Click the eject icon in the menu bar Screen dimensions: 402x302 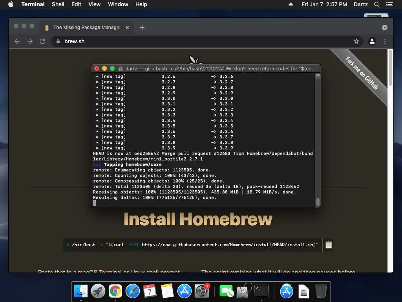(x=291, y=4)
